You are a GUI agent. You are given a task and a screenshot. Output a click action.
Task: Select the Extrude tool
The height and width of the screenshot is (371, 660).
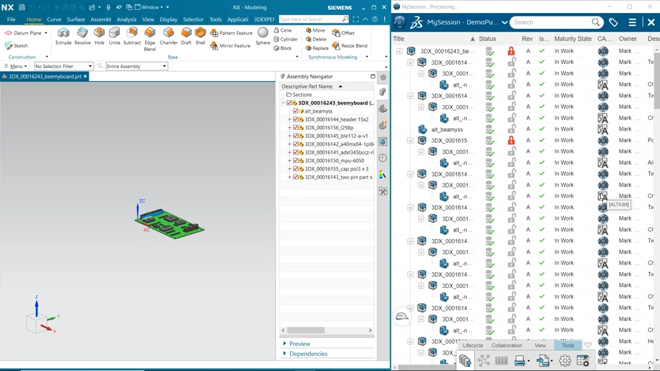click(63, 36)
